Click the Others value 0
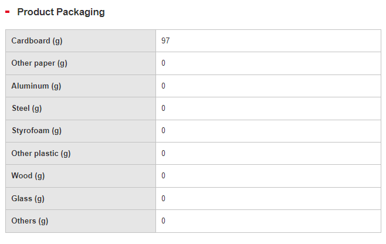Viewport: 386px width, 244px height. click(164, 221)
